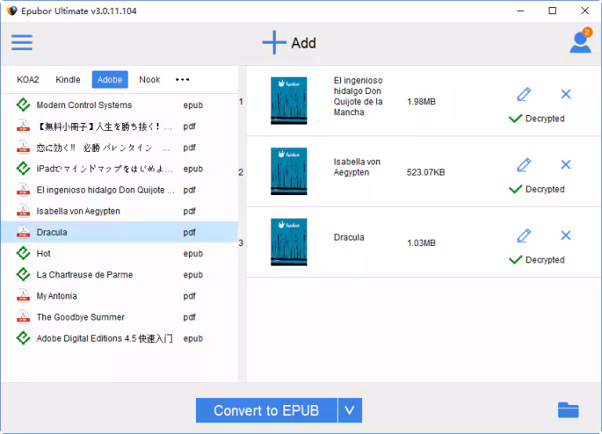Click the PDF icon beside 恋に効く row
Screen dimensions: 602x434
coord(24,147)
